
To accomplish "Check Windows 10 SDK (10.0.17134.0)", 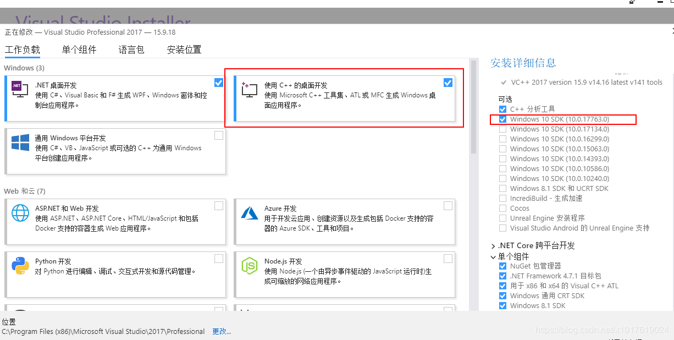I will (x=502, y=129).
